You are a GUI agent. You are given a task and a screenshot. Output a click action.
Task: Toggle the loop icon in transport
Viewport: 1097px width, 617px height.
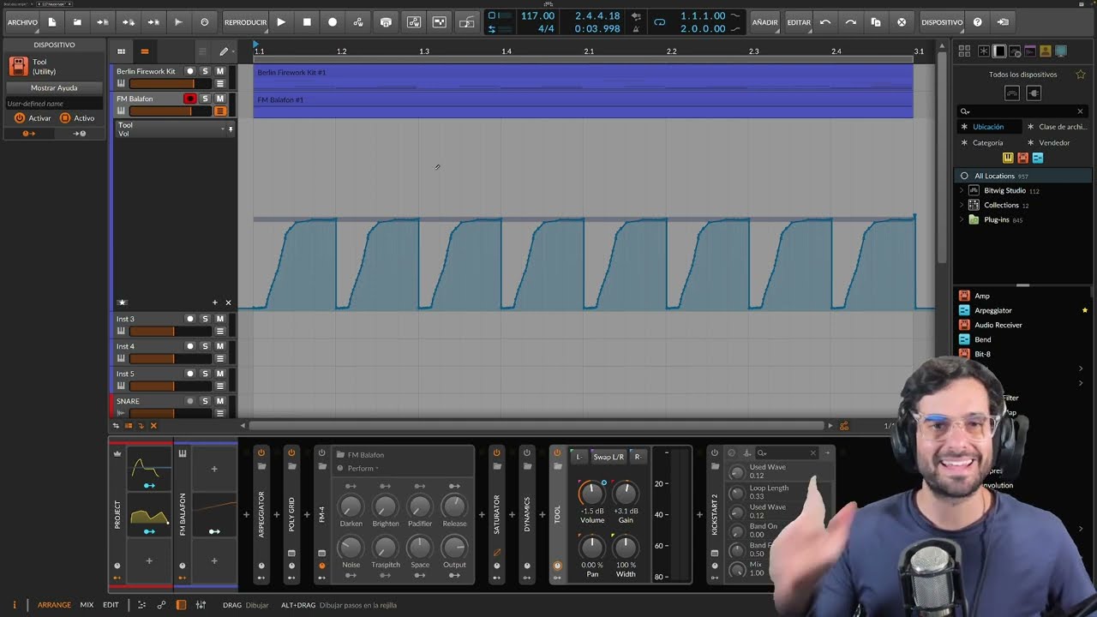pyautogui.click(x=659, y=22)
